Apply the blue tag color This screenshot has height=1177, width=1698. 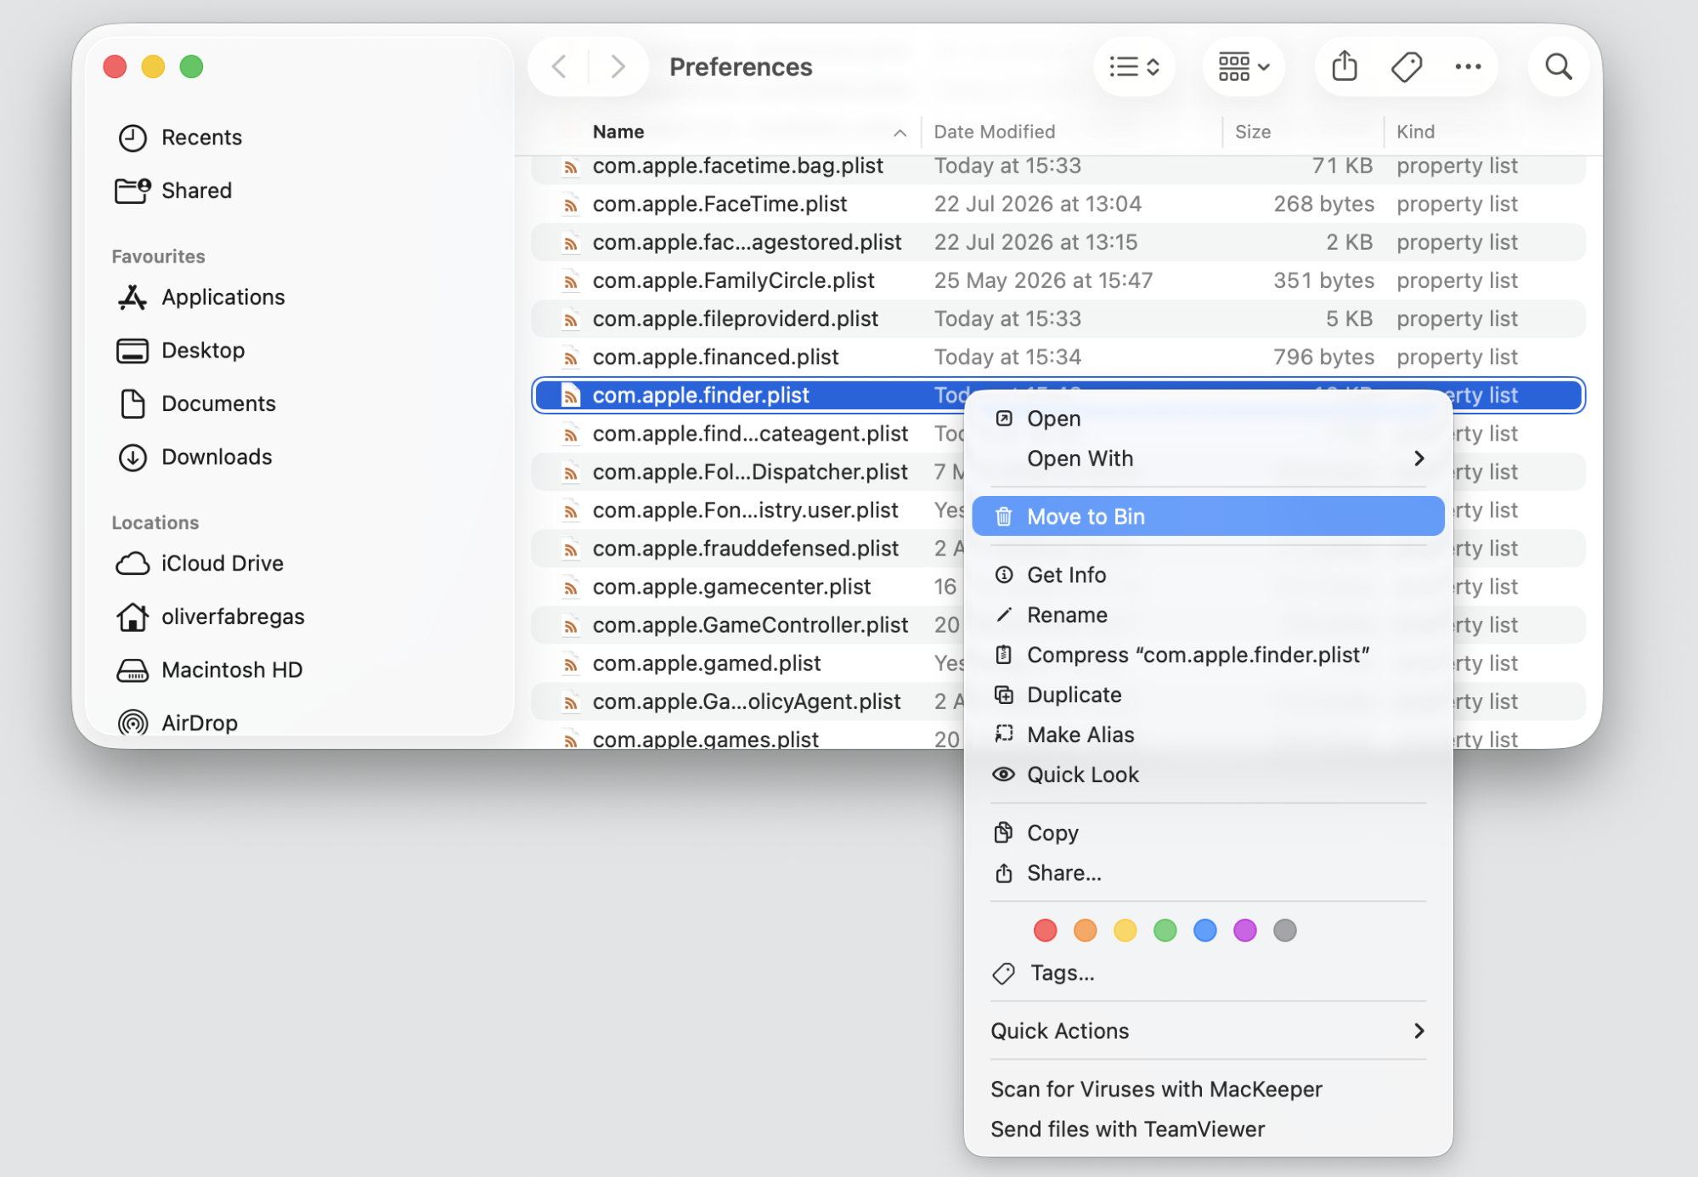coord(1204,931)
